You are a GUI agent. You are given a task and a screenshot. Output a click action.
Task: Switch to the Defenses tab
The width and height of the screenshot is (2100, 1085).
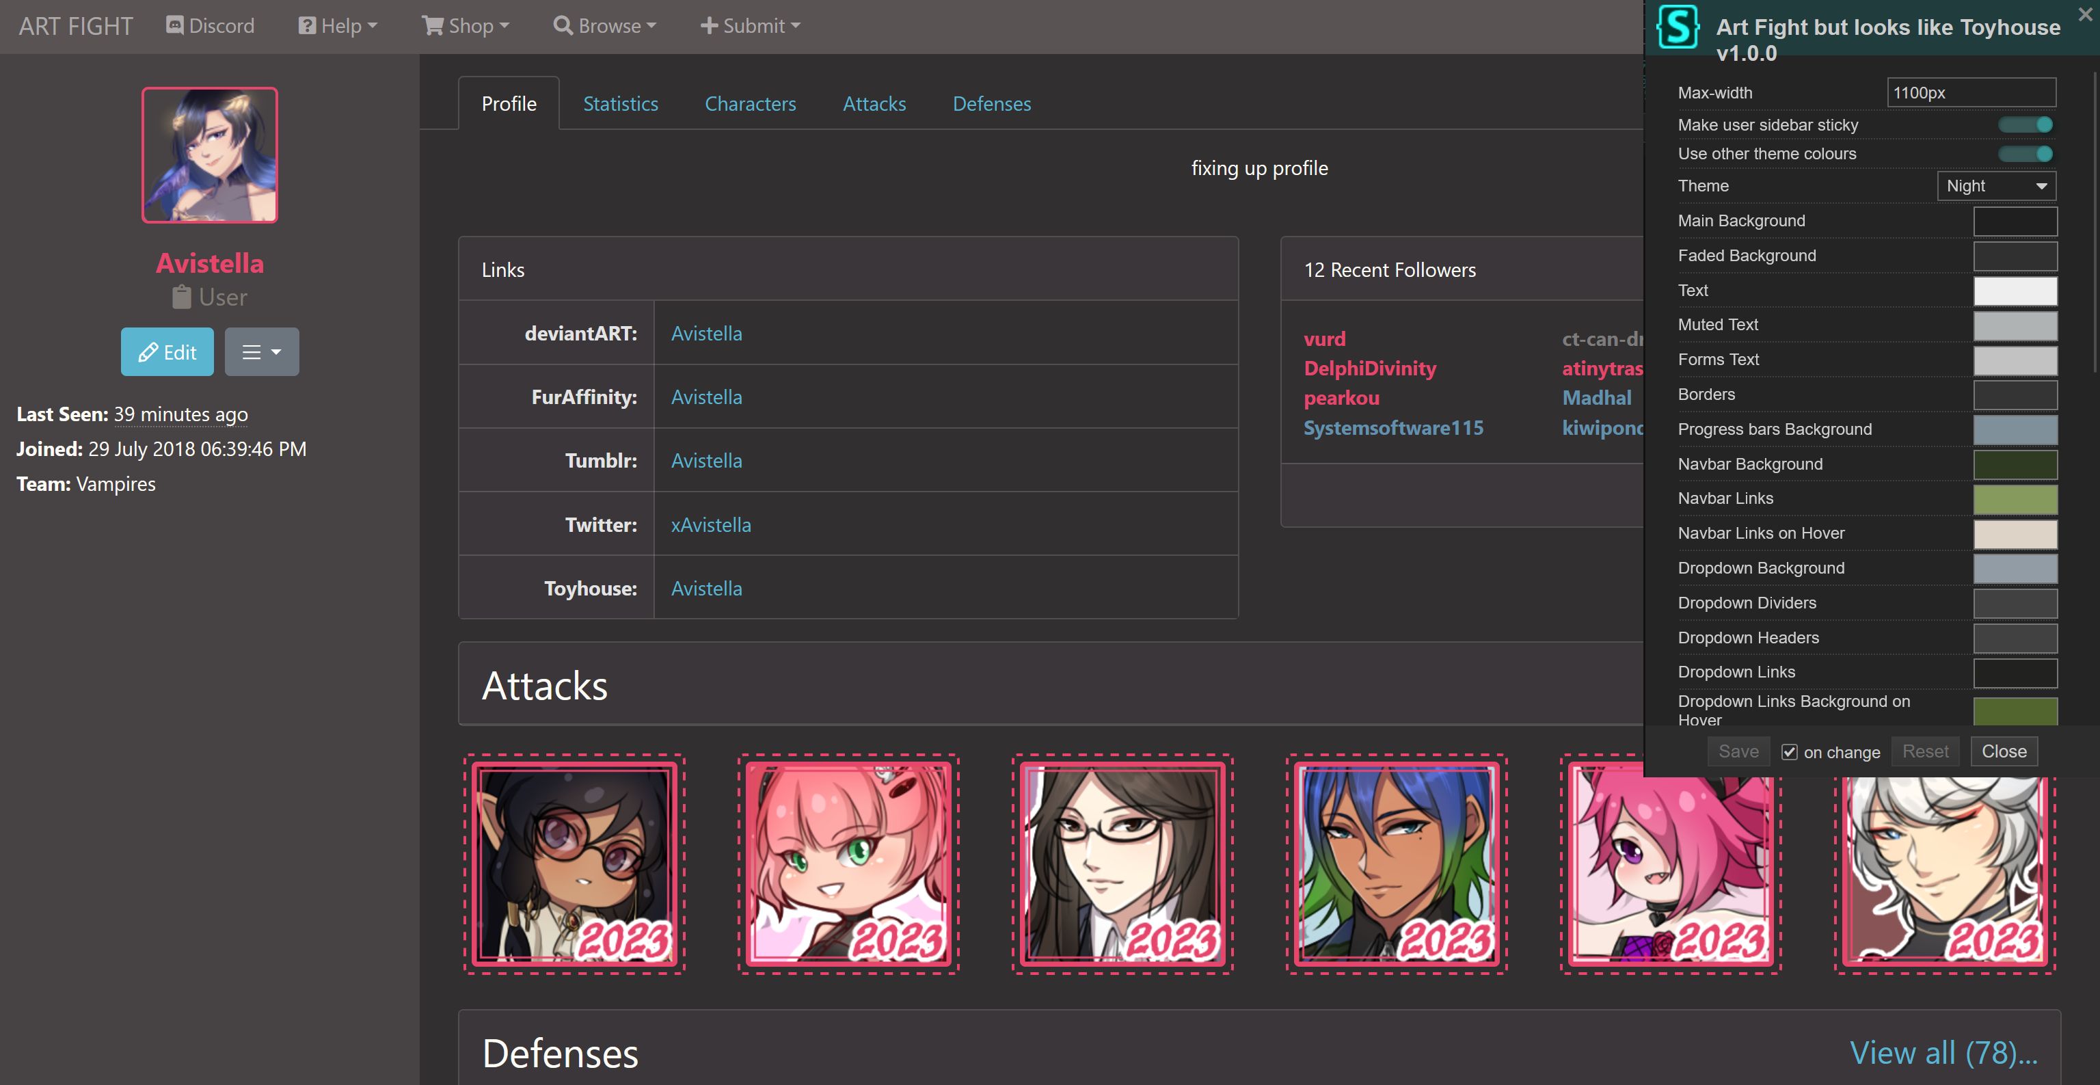pyautogui.click(x=991, y=103)
